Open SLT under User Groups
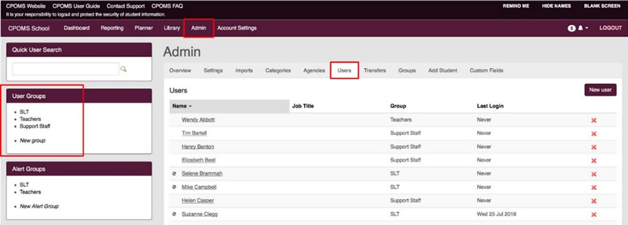 [x=24, y=112]
